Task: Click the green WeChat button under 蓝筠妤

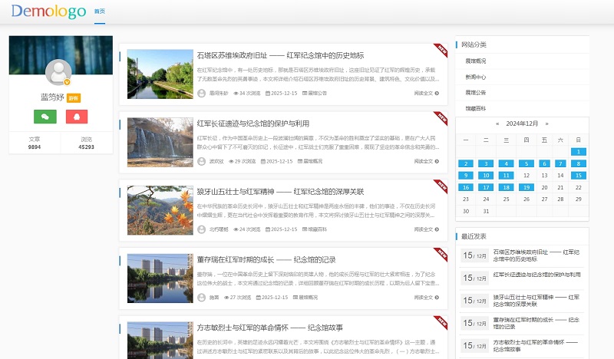Action: 45,117
